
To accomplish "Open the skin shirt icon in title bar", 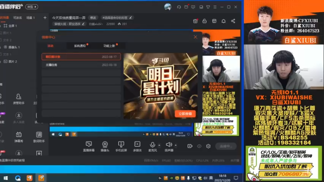I will (208, 7).
